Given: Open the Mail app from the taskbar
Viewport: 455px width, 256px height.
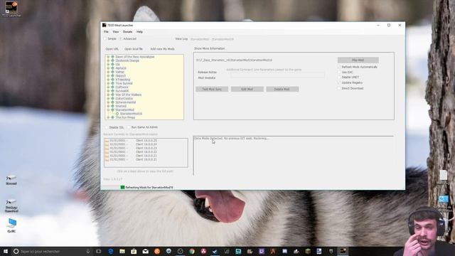Looking at the screenshot, I should click(x=145, y=251).
